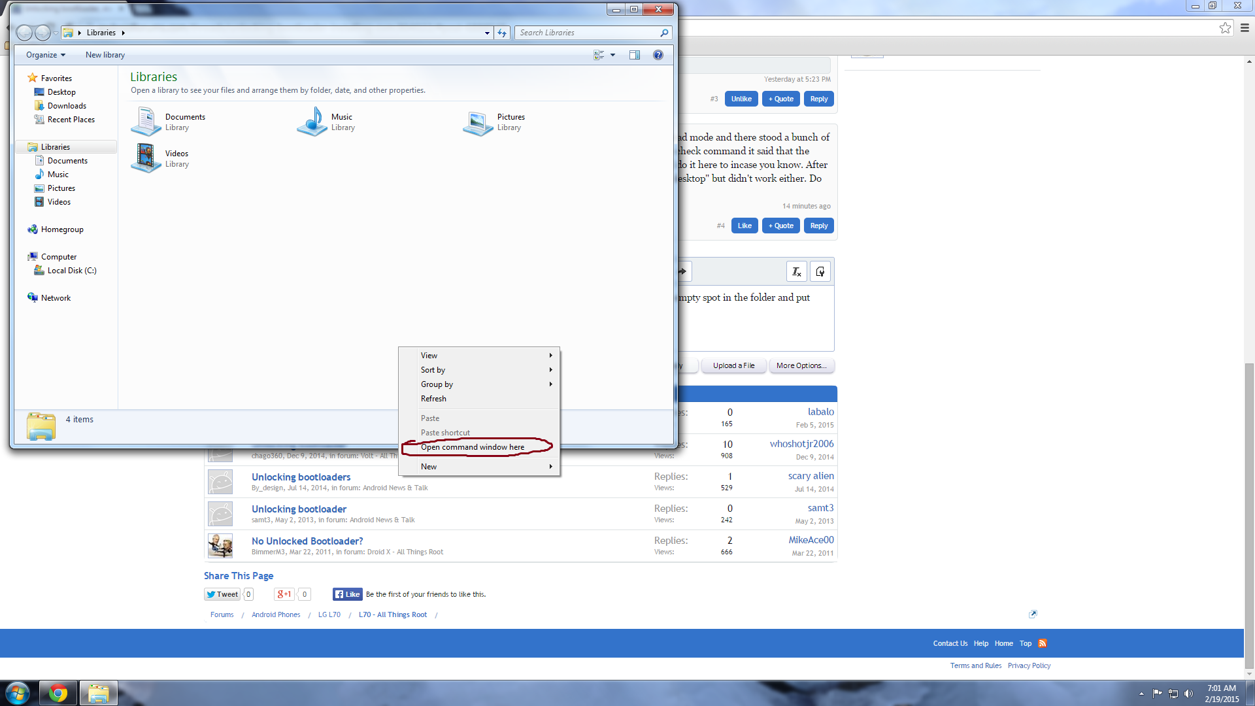1255x706 pixels.
Task: Open the Documents library icon
Action: (x=146, y=122)
